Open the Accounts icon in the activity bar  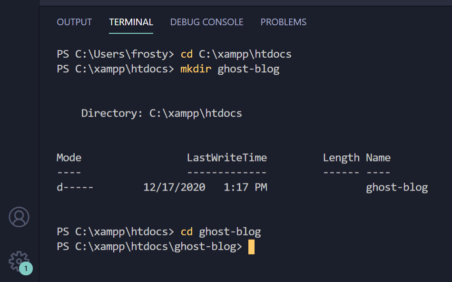pyautogui.click(x=19, y=217)
